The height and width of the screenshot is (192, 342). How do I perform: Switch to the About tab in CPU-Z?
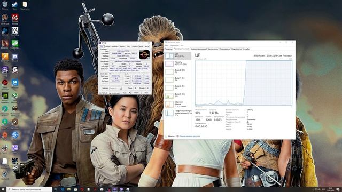147,46
